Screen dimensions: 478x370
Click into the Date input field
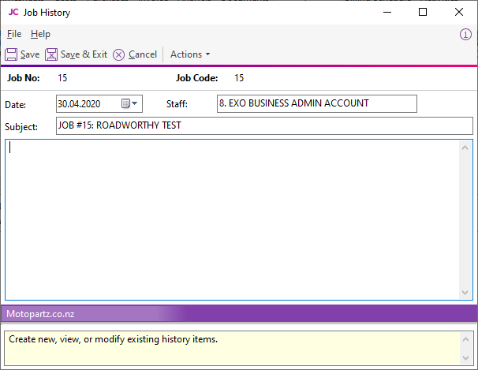coord(87,103)
